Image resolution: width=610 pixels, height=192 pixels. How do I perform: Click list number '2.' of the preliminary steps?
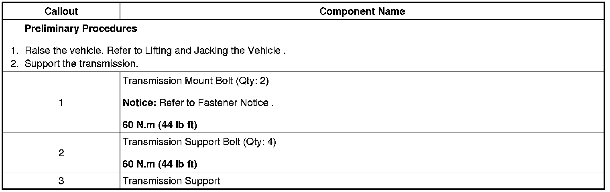tap(15, 64)
